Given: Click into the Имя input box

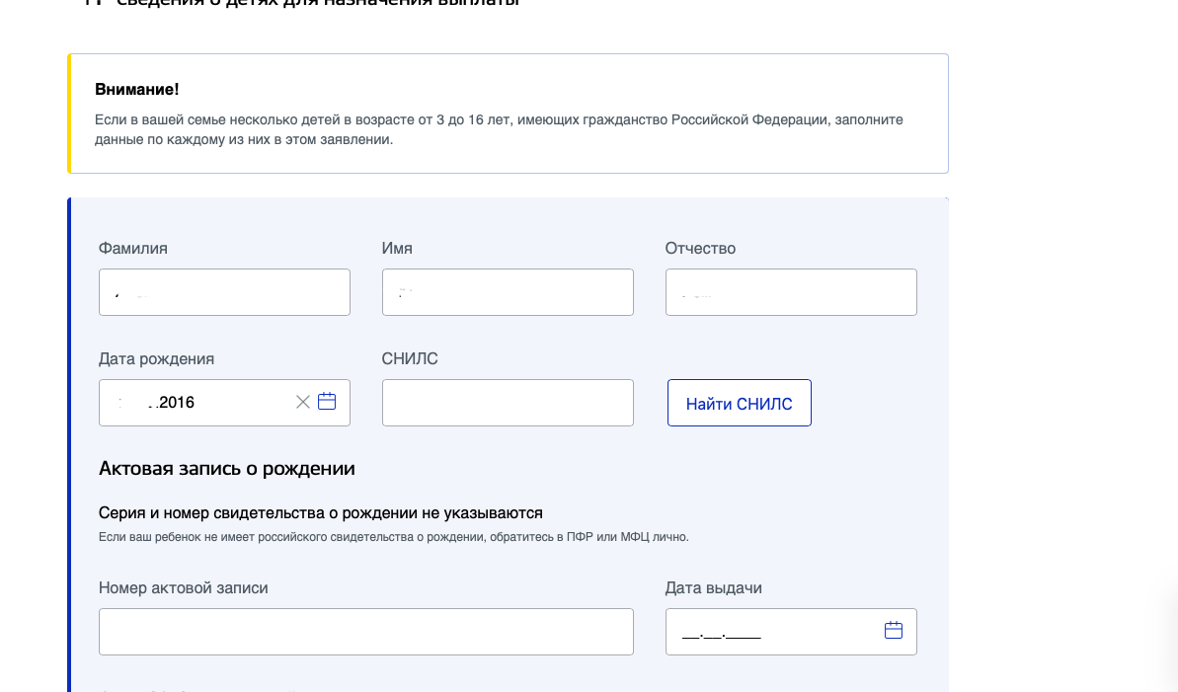Looking at the screenshot, I should (x=508, y=292).
